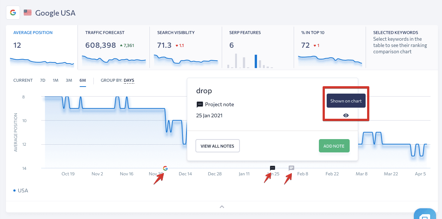Switch the chart period to CURRENT
This screenshot has height=219, width=442.
[x=23, y=80]
